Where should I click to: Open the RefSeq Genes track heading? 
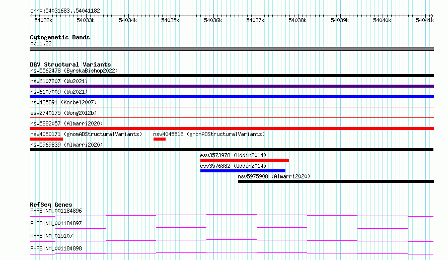pyautogui.click(x=51, y=205)
